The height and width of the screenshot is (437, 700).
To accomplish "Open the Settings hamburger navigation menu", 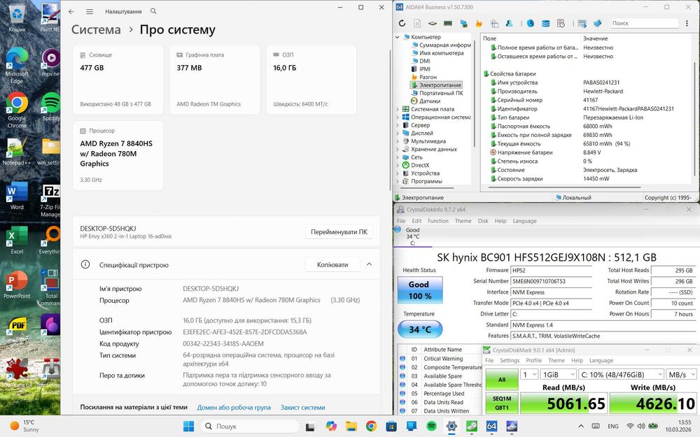I will (x=90, y=12).
